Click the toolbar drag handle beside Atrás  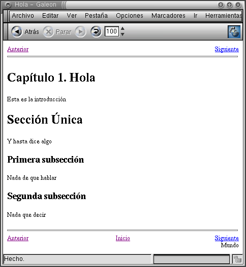(6, 32)
